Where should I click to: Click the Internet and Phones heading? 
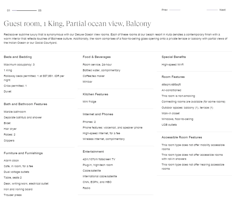click(98, 114)
